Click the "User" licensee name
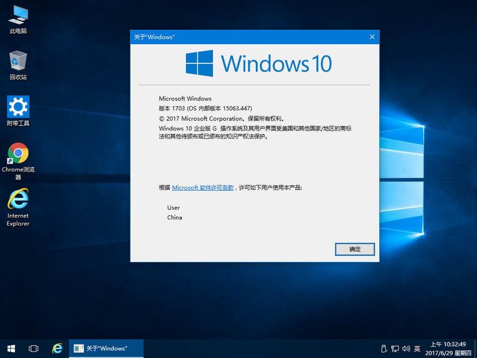The width and height of the screenshot is (477, 358). tap(174, 208)
